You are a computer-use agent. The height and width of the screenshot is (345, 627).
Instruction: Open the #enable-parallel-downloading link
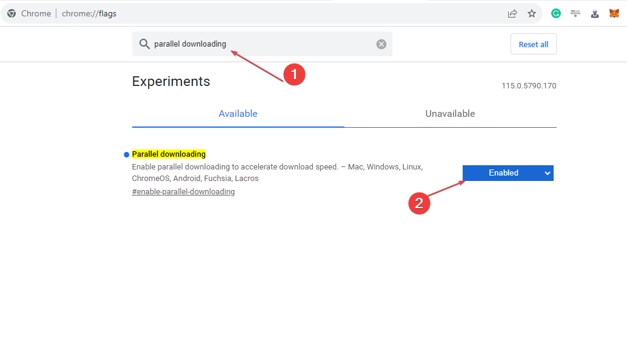183,192
